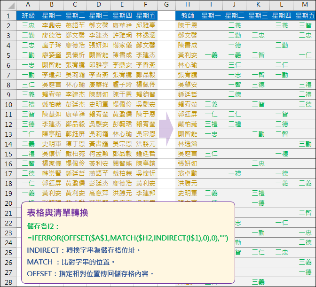Image resolution: width=316 pixels, height=287 pixels.
Task: Click 二智 in row 21 column M
Action: (305, 213)
